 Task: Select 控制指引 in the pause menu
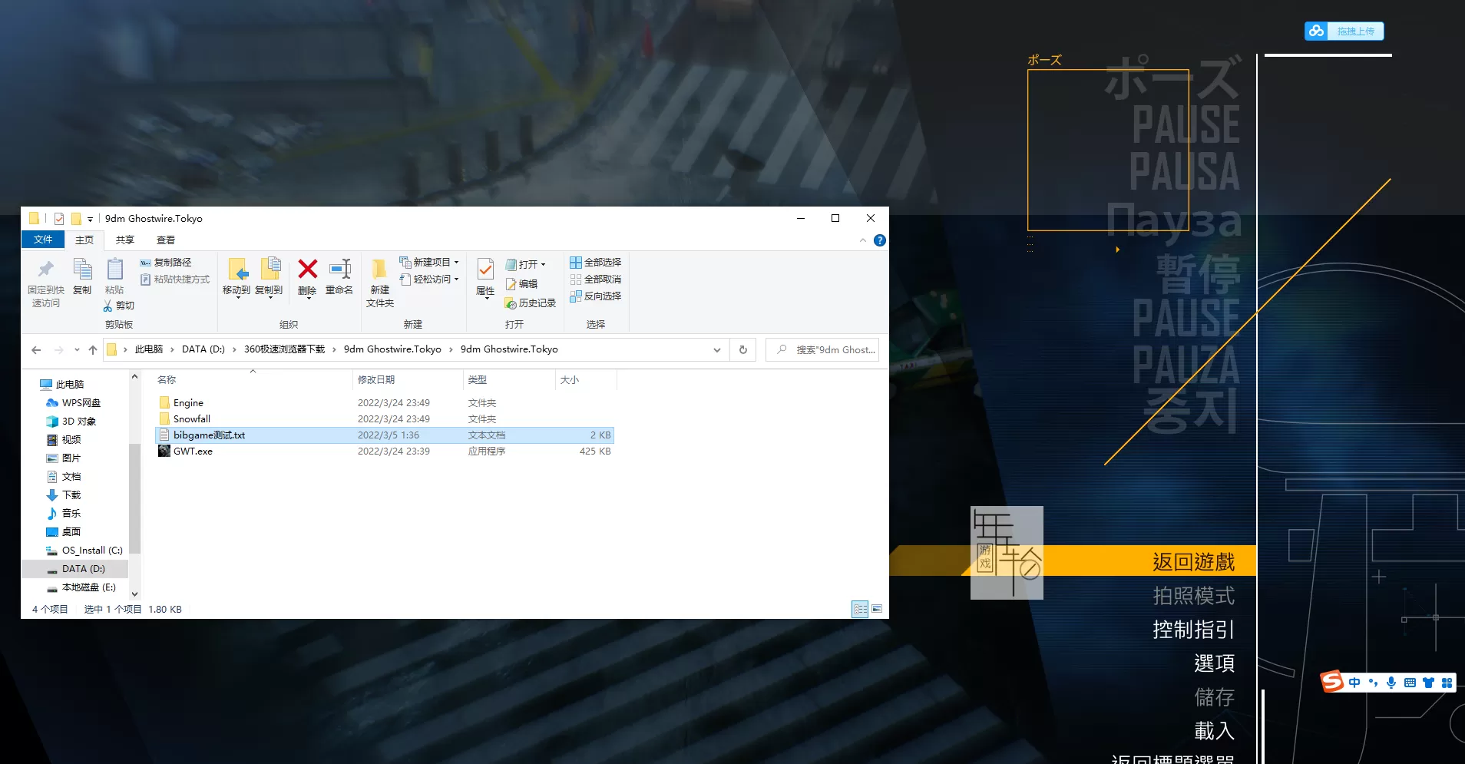(1193, 630)
